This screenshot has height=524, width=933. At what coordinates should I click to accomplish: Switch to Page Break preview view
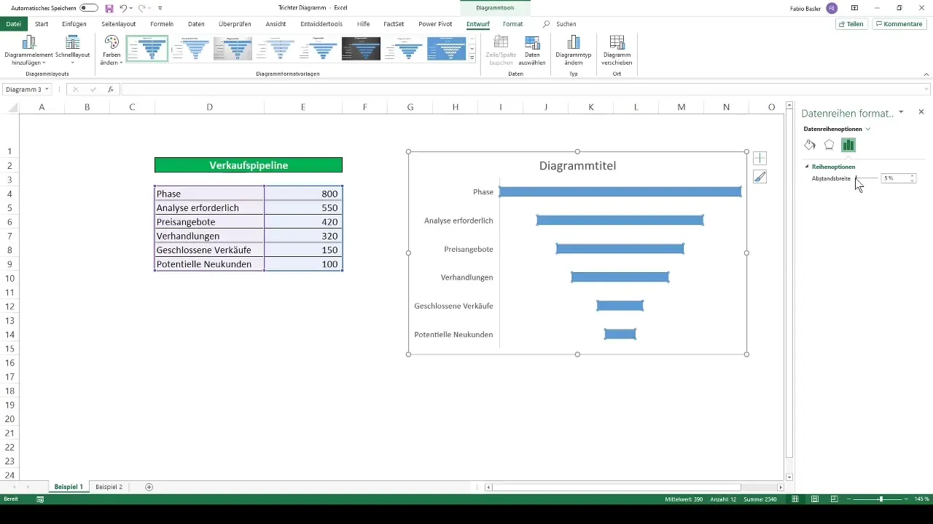835,499
